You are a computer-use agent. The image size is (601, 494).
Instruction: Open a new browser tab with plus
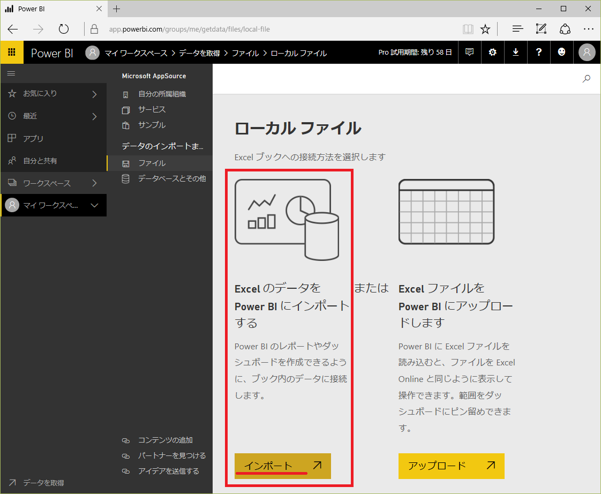click(x=117, y=9)
